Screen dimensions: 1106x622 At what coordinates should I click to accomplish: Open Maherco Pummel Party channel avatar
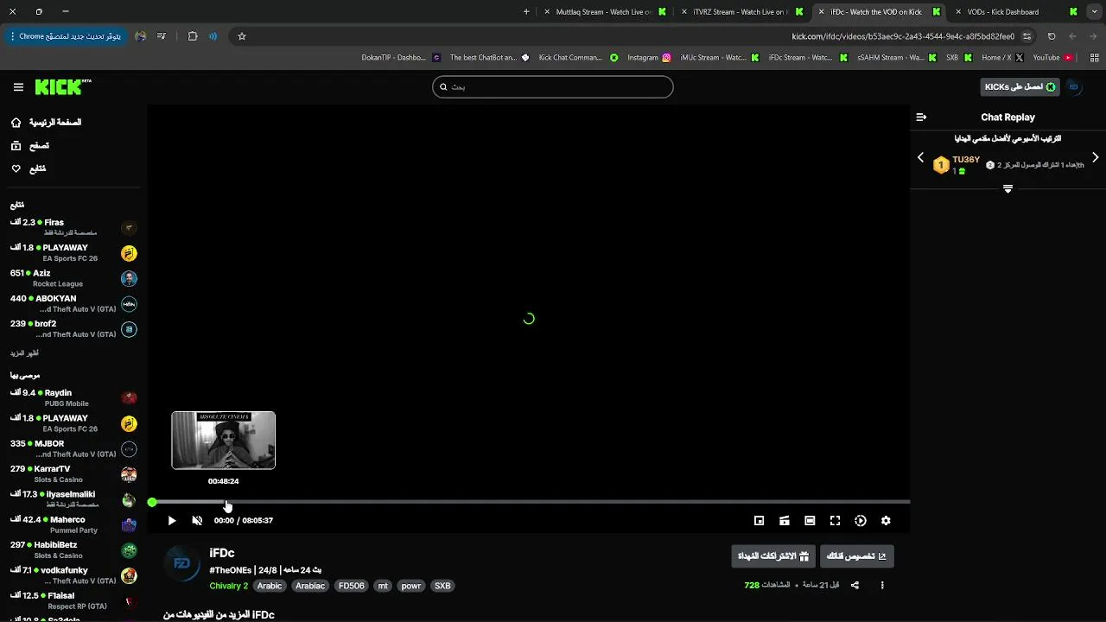pos(129,525)
